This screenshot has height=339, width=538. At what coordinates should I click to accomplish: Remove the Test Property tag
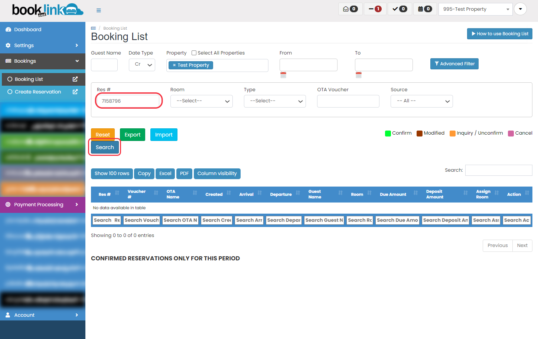(174, 65)
